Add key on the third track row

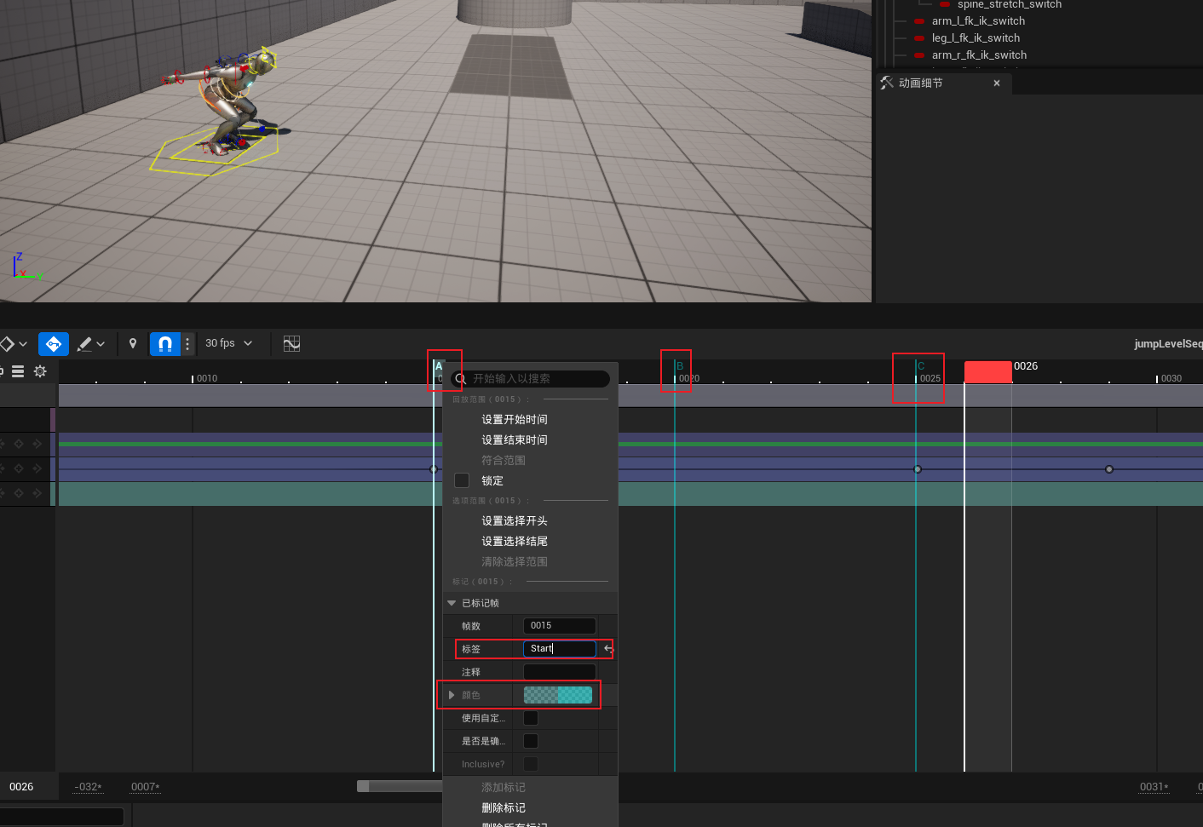pos(19,493)
